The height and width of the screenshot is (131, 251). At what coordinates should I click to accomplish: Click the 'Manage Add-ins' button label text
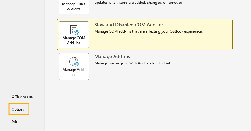(74, 72)
